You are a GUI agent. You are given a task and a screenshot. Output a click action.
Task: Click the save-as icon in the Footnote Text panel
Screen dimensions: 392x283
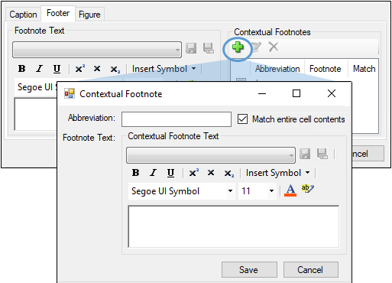[209, 48]
